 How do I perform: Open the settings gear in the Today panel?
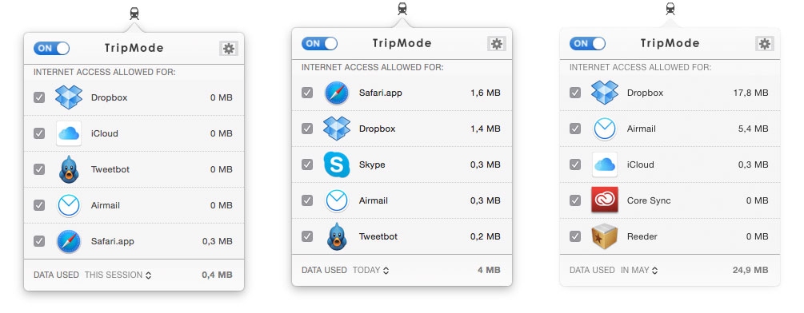click(496, 43)
